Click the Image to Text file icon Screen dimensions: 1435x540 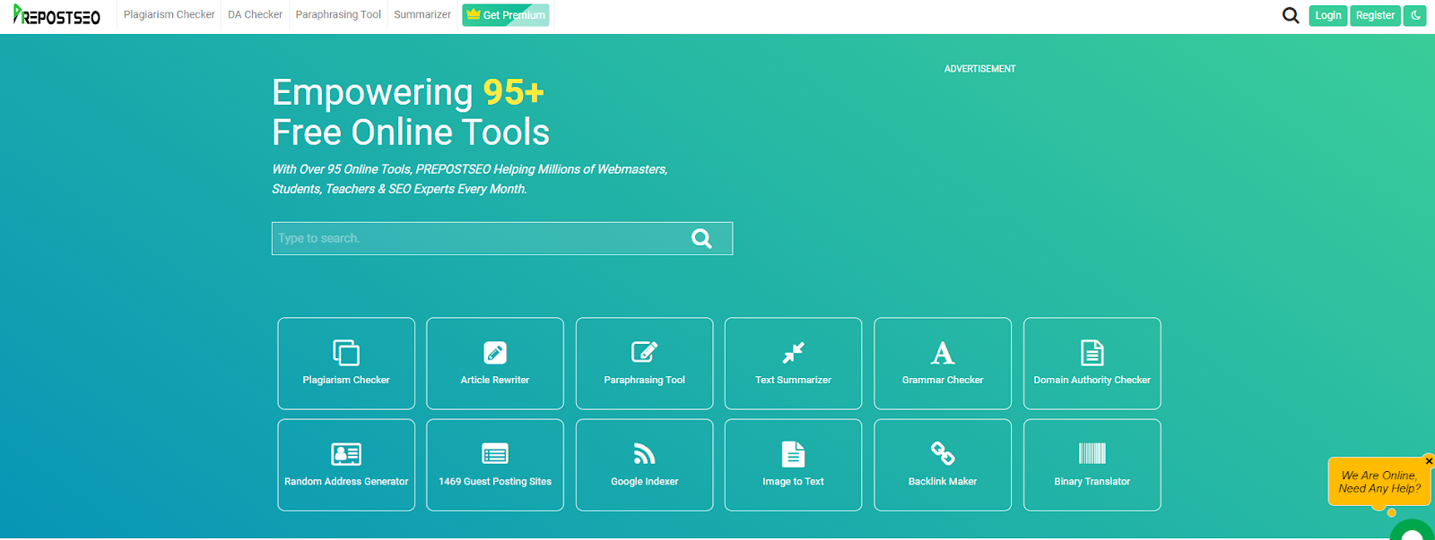pos(794,454)
